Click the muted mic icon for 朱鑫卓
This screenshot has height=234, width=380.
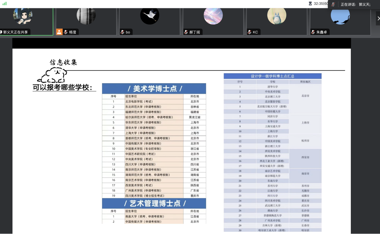313,32
